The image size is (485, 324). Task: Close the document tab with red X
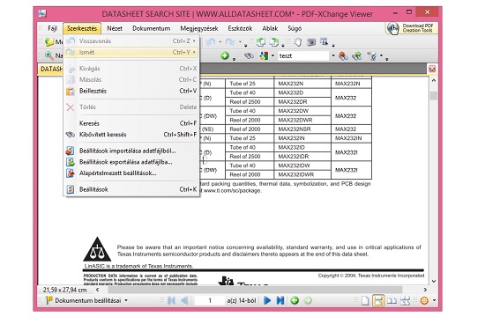432,69
